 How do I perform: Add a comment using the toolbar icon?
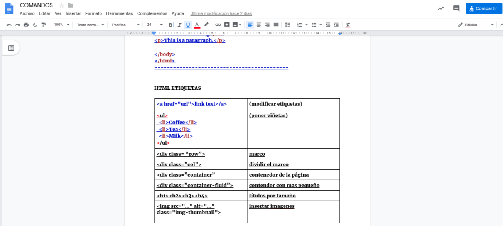pyautogui.click(x=227, y=25)
